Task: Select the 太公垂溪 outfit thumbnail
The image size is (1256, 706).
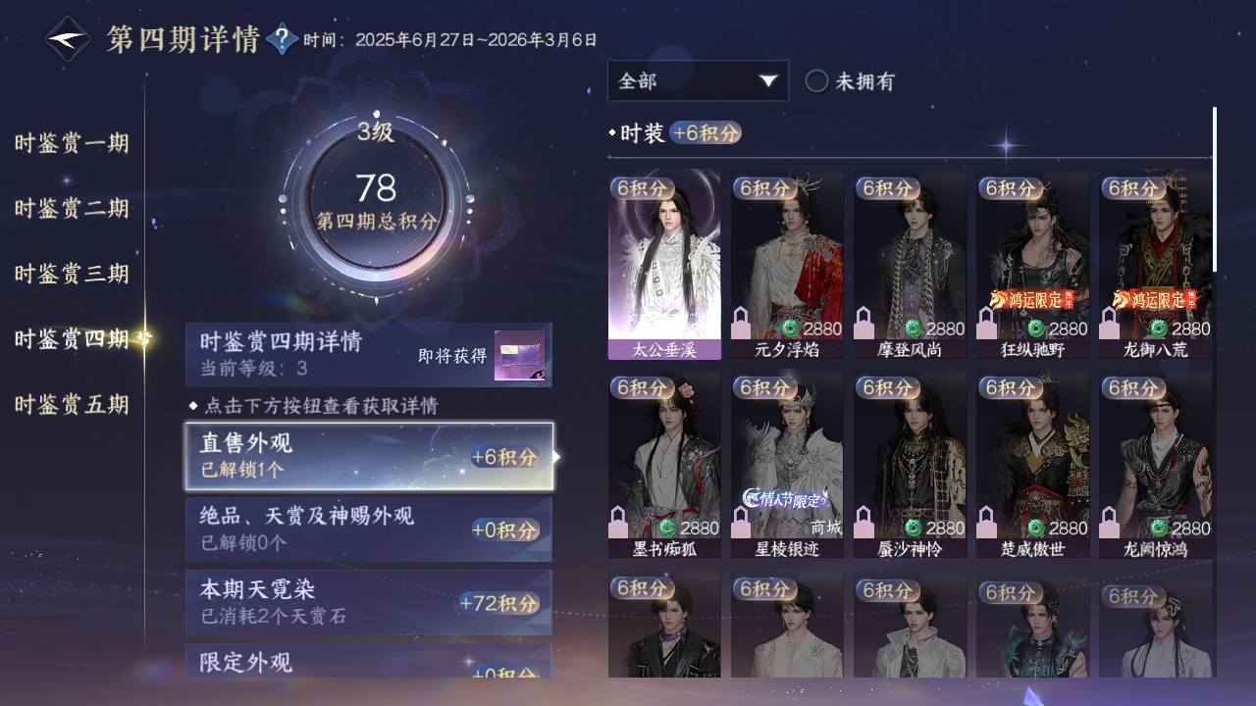Action: (x=664, y=265)
